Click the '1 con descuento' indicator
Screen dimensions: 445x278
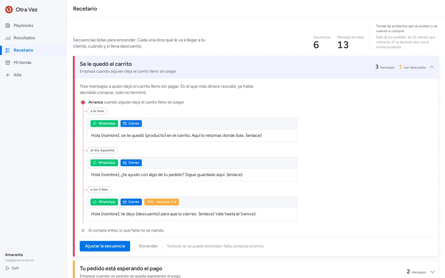[x=412, y=67]
